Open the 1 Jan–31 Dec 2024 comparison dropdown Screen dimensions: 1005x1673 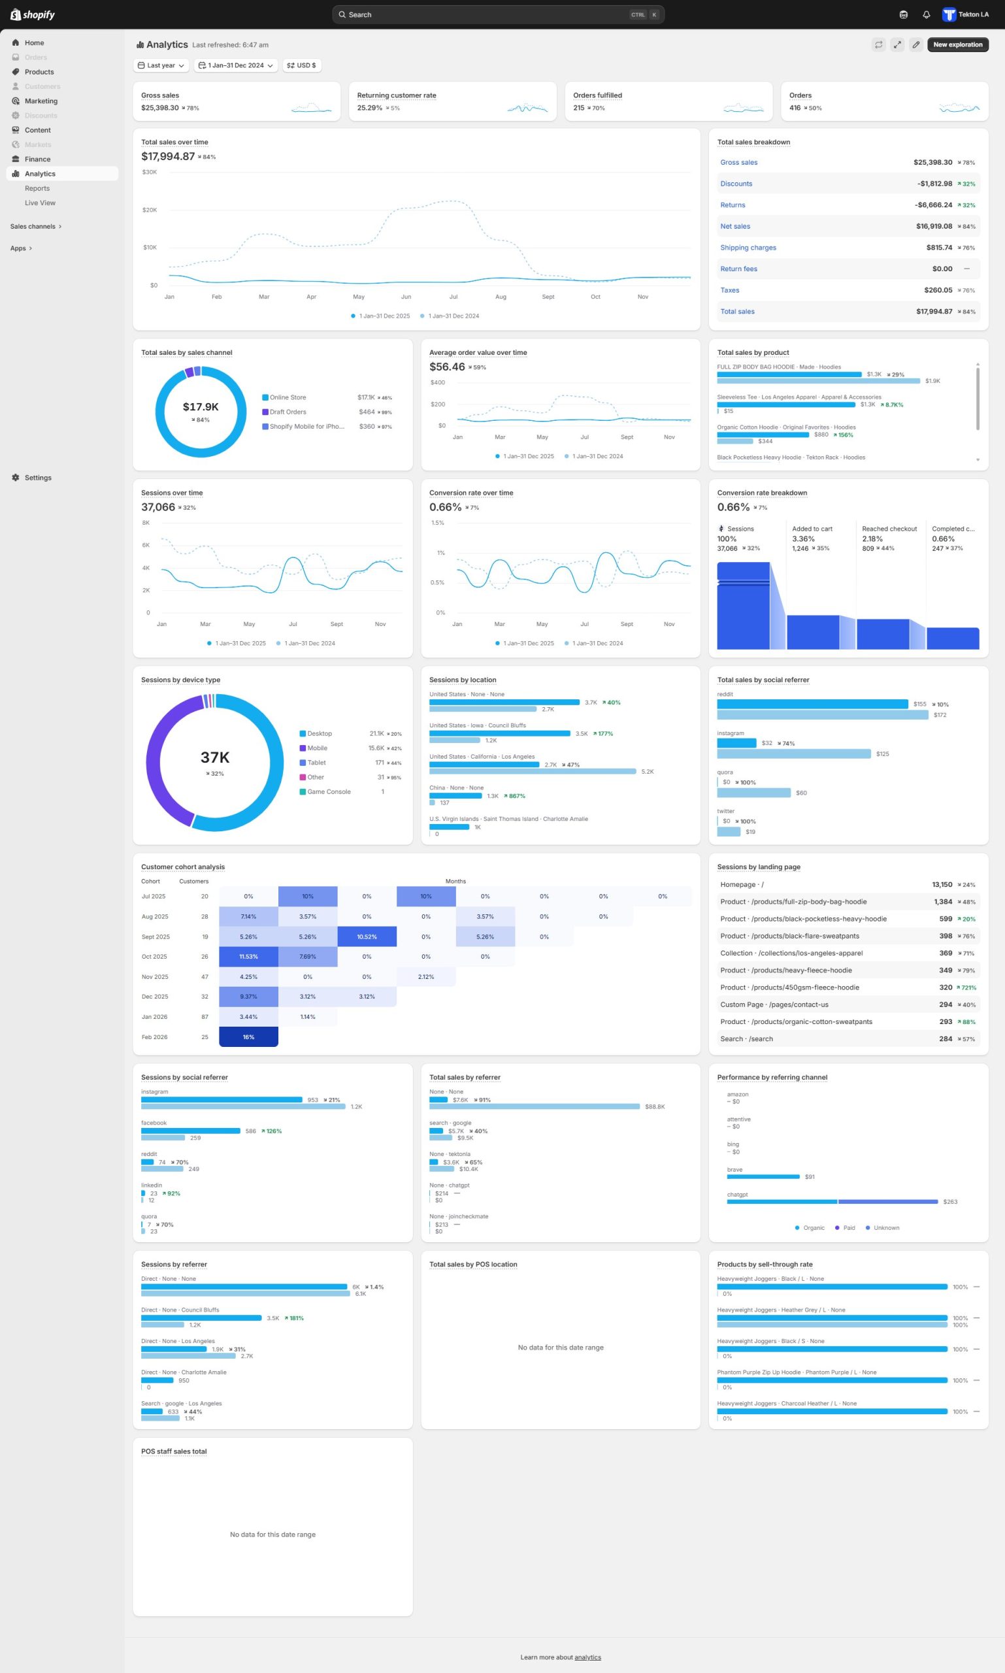[236, 66]
